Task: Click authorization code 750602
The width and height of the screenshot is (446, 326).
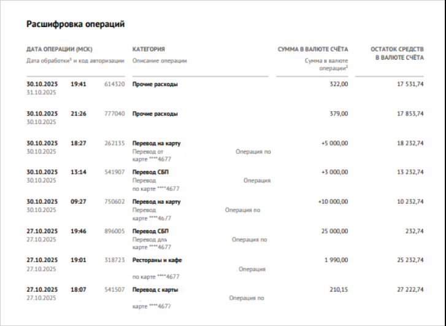Action: pyautogui.click(x=115, y=201)
